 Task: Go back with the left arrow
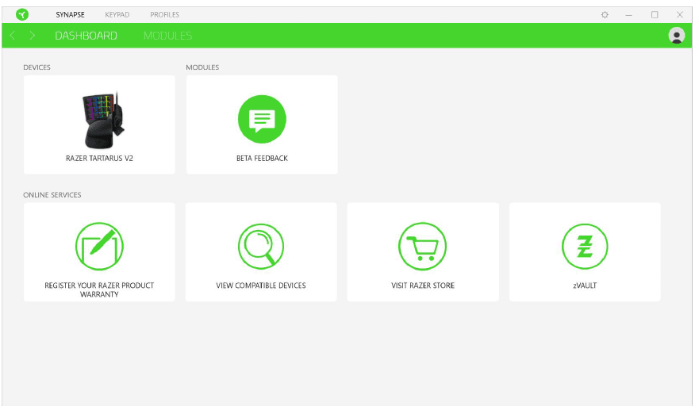point(13,36)
